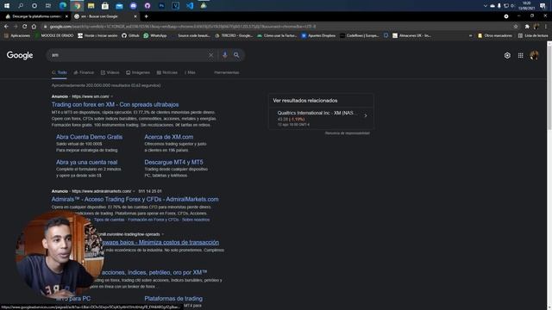Screen dimensions: 552x310
Task: Open the Minimiza costos de transacción ad
Action: (160, 242)
